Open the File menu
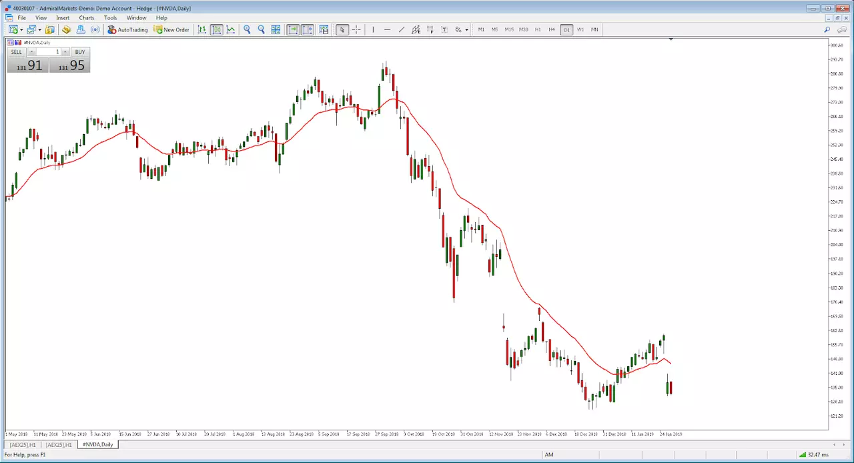 (22, 18)
